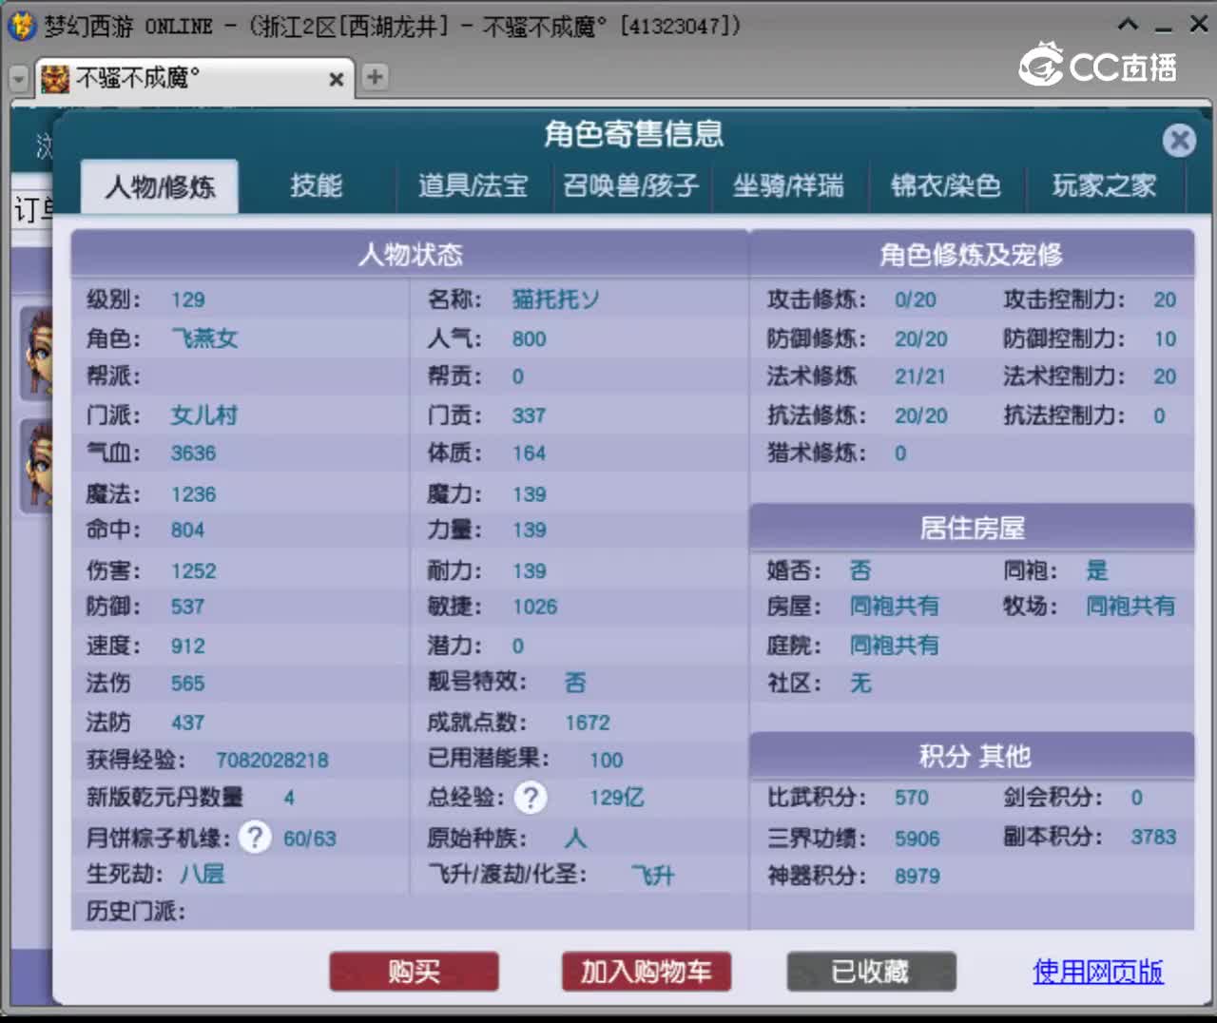Click the 三界功绩 value 5906
1217x1023 pixels.
pyautogui.click(x=918, y=839)
